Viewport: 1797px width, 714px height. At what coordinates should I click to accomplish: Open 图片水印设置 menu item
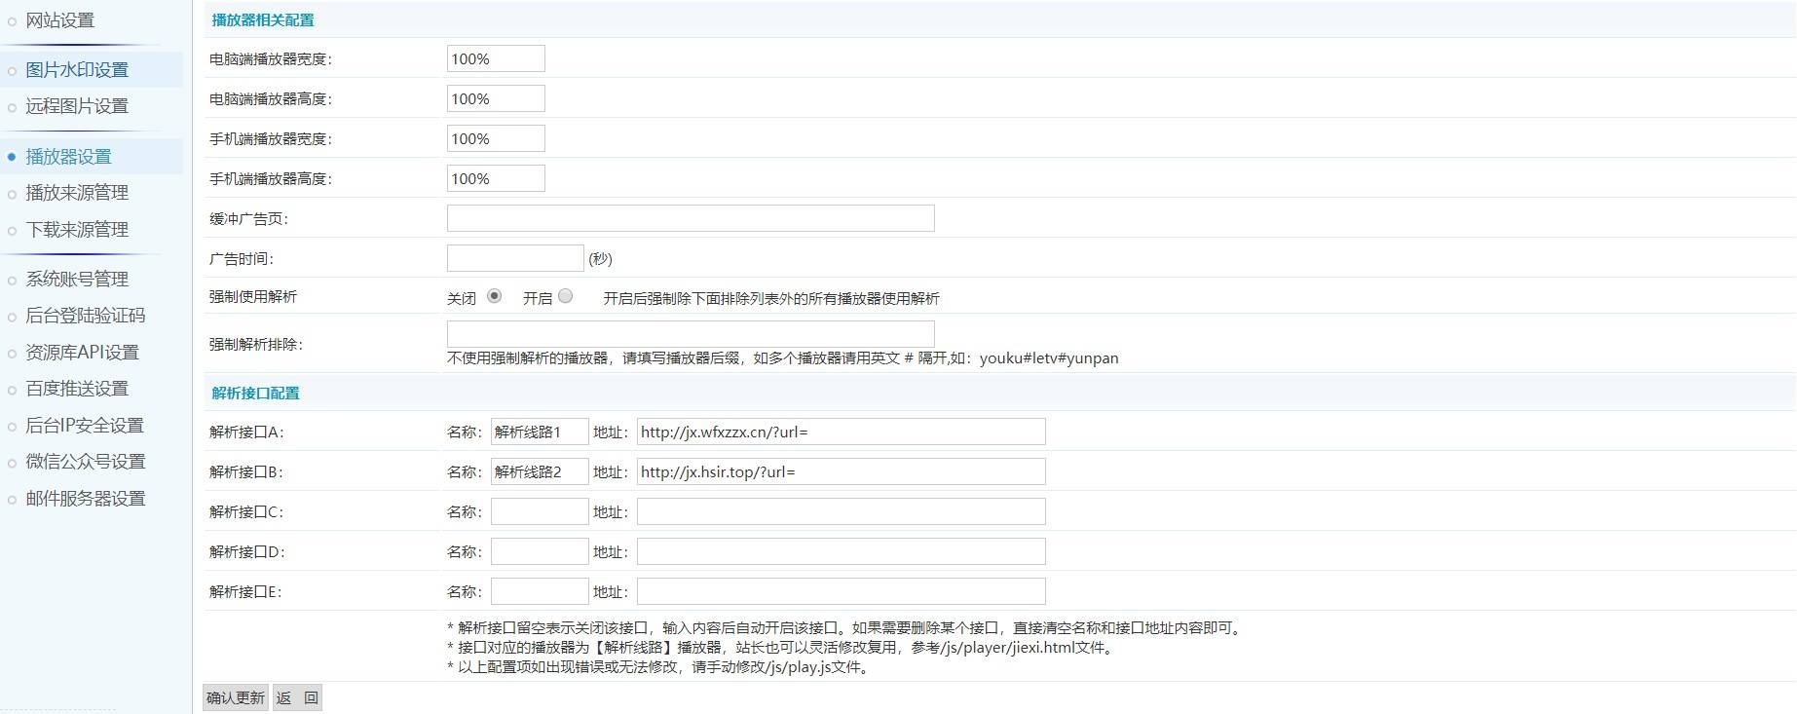pos(77,70)
